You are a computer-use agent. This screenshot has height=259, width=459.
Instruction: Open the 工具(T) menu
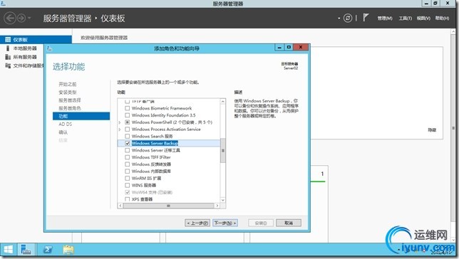pyautogui.click(x=405, y=18)
